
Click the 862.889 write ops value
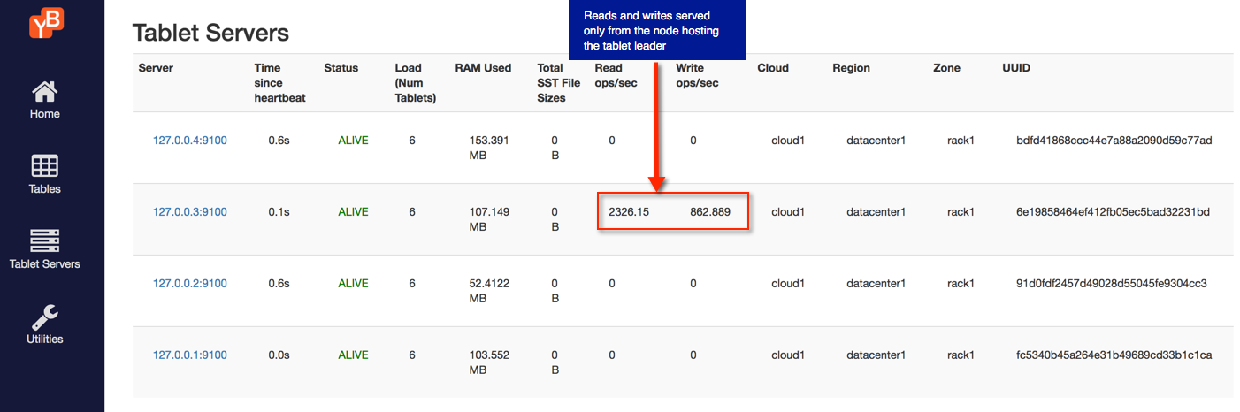coord(710,212)
